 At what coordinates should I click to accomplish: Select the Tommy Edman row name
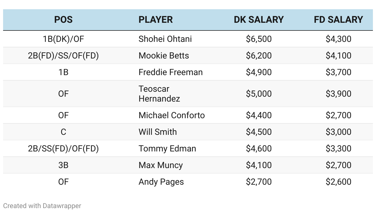click(167, 149)
